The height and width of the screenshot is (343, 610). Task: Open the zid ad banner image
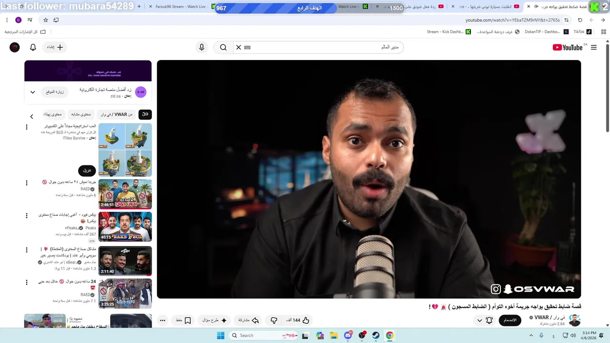coord(88,71)
